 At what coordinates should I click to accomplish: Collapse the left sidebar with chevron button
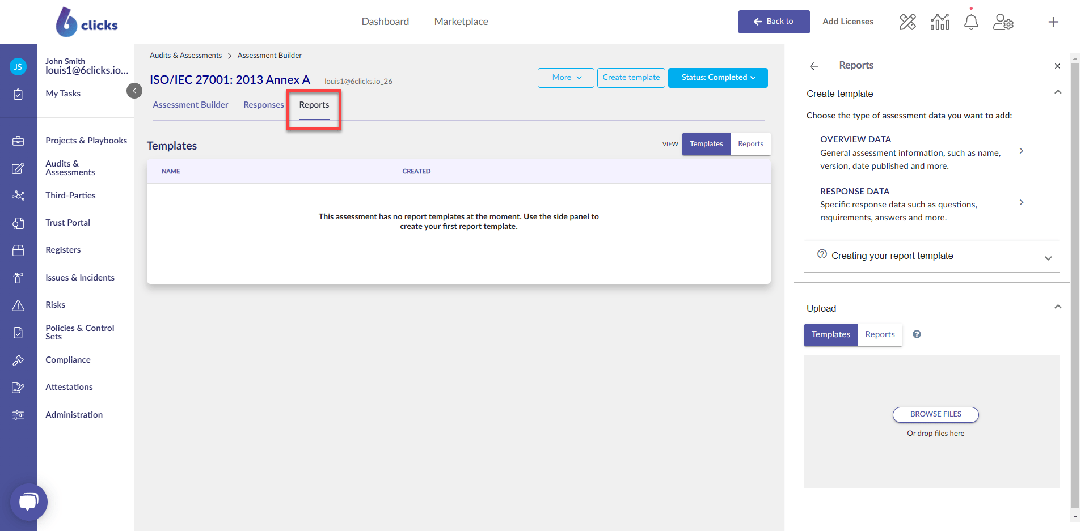click(x=134, y=91)
